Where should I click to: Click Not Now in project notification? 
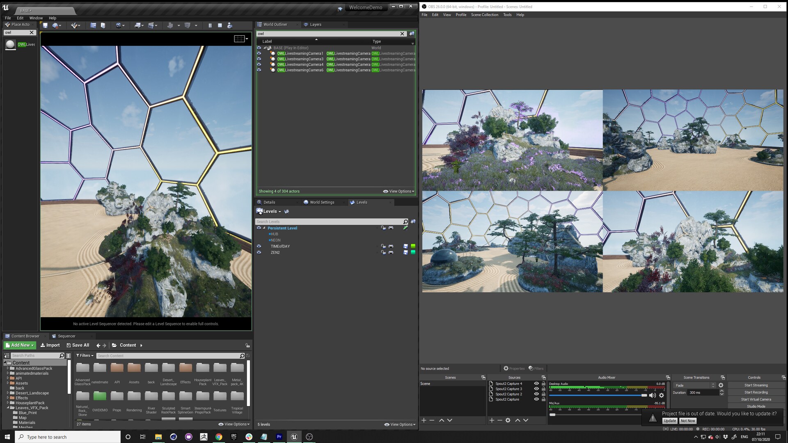[688, 421]
